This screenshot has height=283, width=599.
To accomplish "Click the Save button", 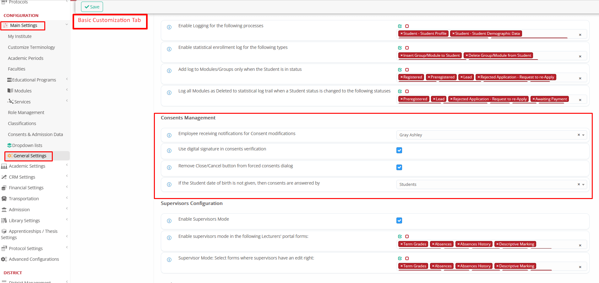I will click(x=92, y=7).
